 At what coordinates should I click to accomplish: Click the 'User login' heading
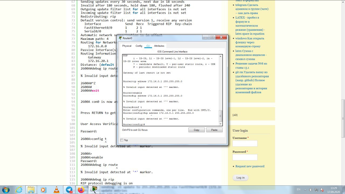(240, 131)
